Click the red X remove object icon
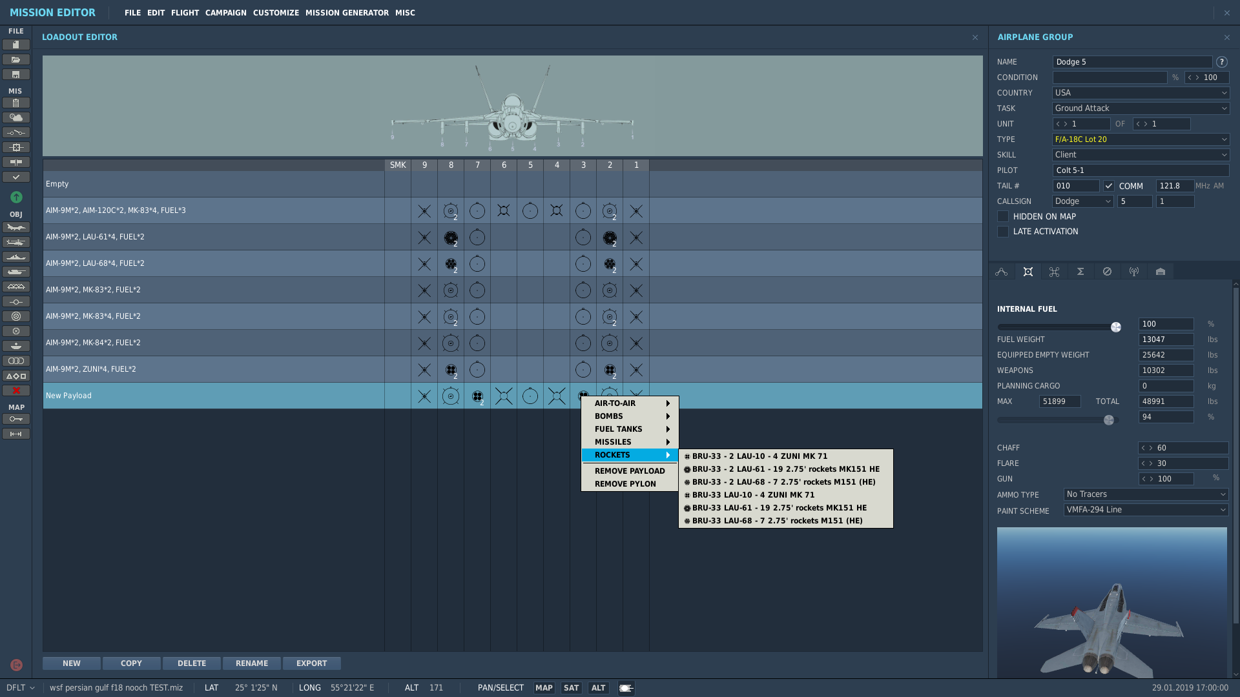 pyautogui.click(x=16, y=390)
